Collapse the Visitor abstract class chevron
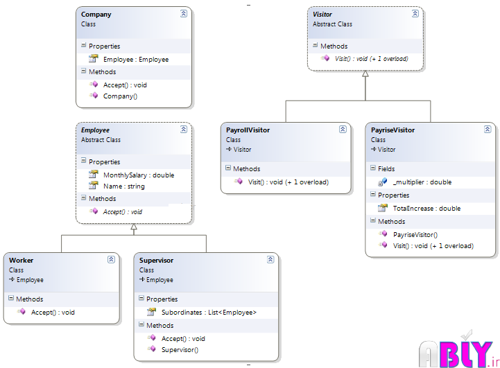Image resolution: width=500 pixels, height=368 pixels. [x=415, y=13]
